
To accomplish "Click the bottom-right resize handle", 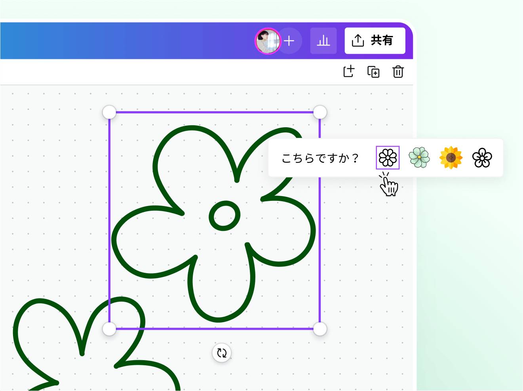I will pyautogui.click(x=320, y=328).
